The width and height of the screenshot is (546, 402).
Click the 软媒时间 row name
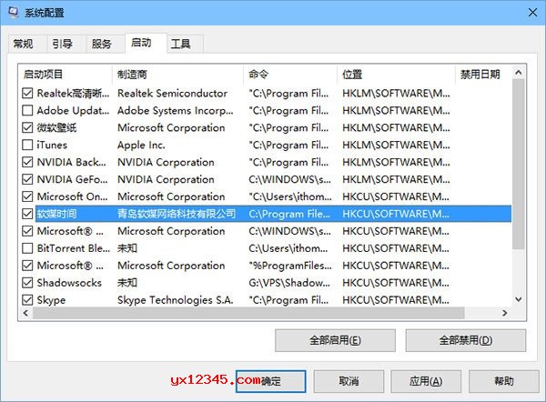tap(56, 214)
